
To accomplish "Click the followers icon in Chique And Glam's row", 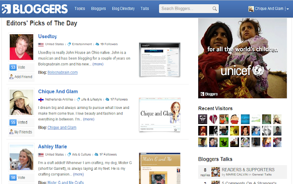I will tap(107, 99).
